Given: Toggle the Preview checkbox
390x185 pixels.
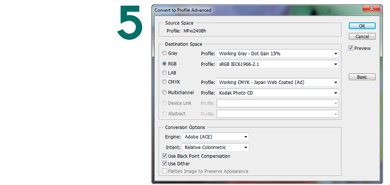Looking at the screenshot, I should pyautogui.click(x=351, y=48).
